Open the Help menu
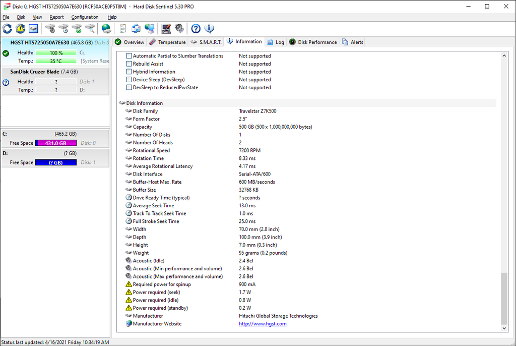This screenshot has width=516, height=346. (112, 17)
